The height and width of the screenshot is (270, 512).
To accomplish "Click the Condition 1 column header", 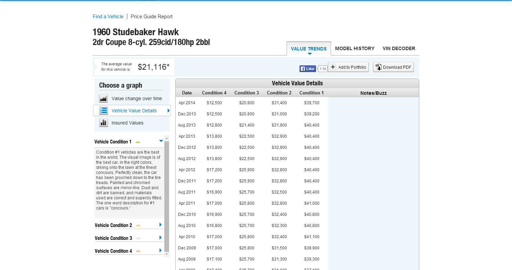I will coord(312,93).
